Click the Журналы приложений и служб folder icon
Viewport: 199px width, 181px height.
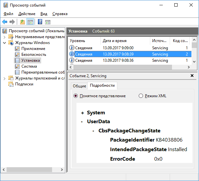coord(11,78)
